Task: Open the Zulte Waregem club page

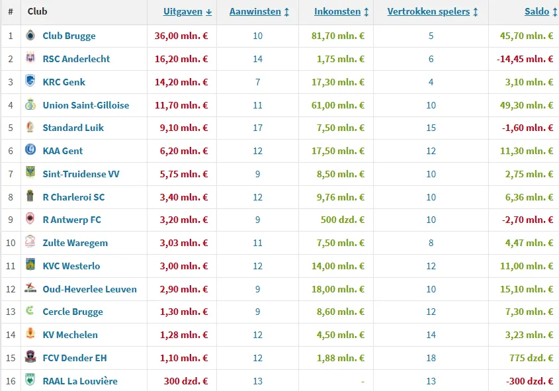Action: pyautogui.click(x=75, y=243)
